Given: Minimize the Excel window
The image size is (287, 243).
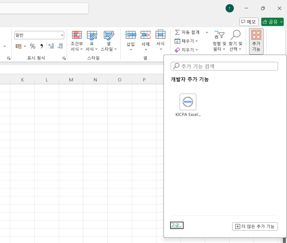Looking at the screenshot, I should click(246, 8).
